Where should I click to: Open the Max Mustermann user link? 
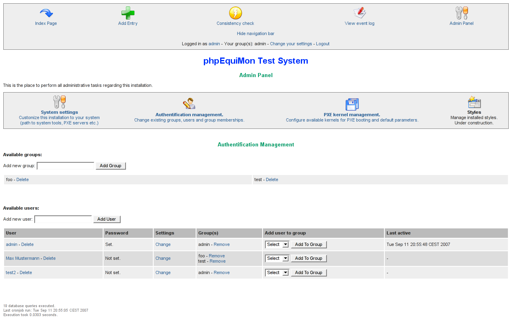tap(22, 258)
